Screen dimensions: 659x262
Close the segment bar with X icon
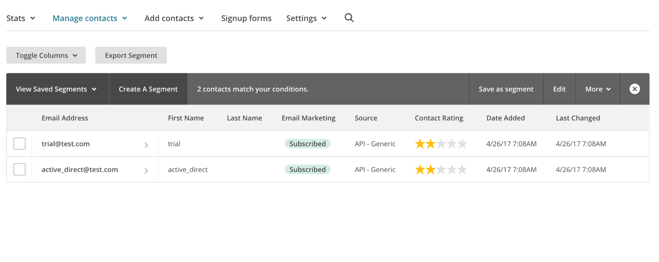634,89
